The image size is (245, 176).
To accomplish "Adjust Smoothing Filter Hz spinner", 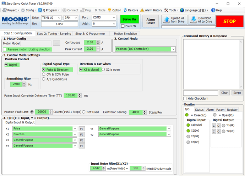I will pos(24,84).
